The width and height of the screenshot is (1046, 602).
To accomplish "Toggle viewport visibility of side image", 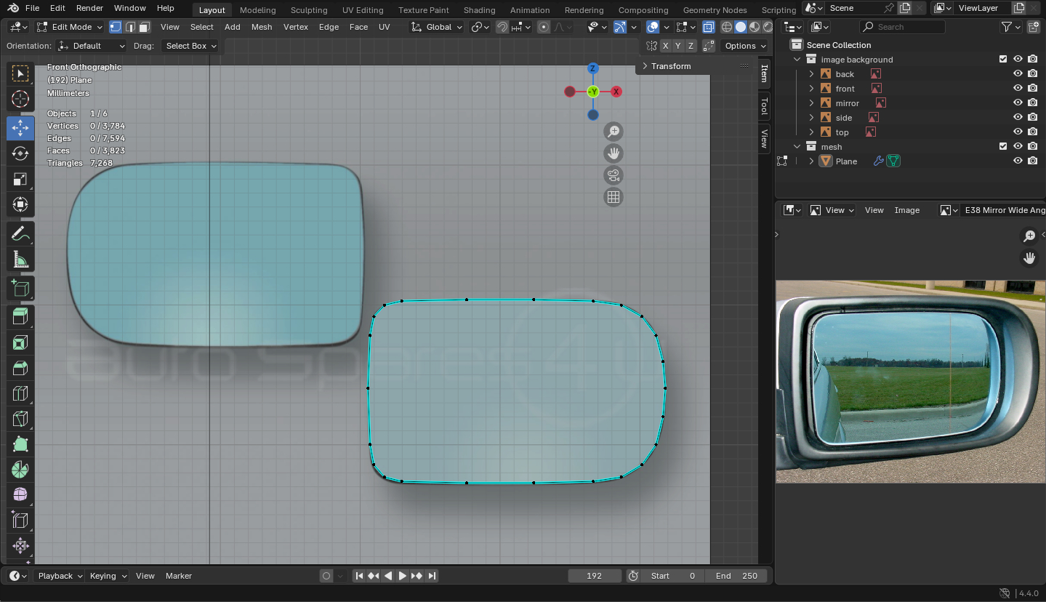I will [x=1018, y=118].
